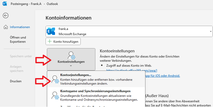Image resolution: width=213 pixels, height=107 pixels.
Task: Click the icon beside Kontoname und Synchronisierungseinstellungen
Action: 55,95
